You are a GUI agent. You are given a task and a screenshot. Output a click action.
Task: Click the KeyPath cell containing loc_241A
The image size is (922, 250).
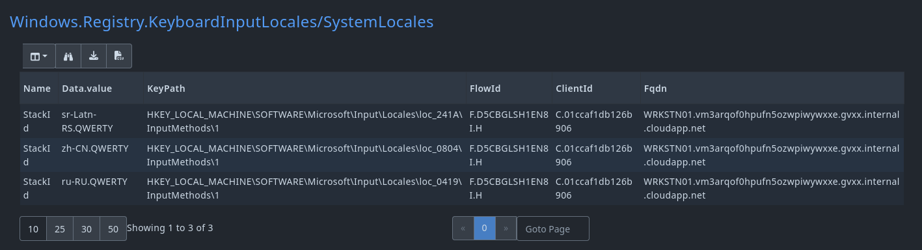pos(305,121)
